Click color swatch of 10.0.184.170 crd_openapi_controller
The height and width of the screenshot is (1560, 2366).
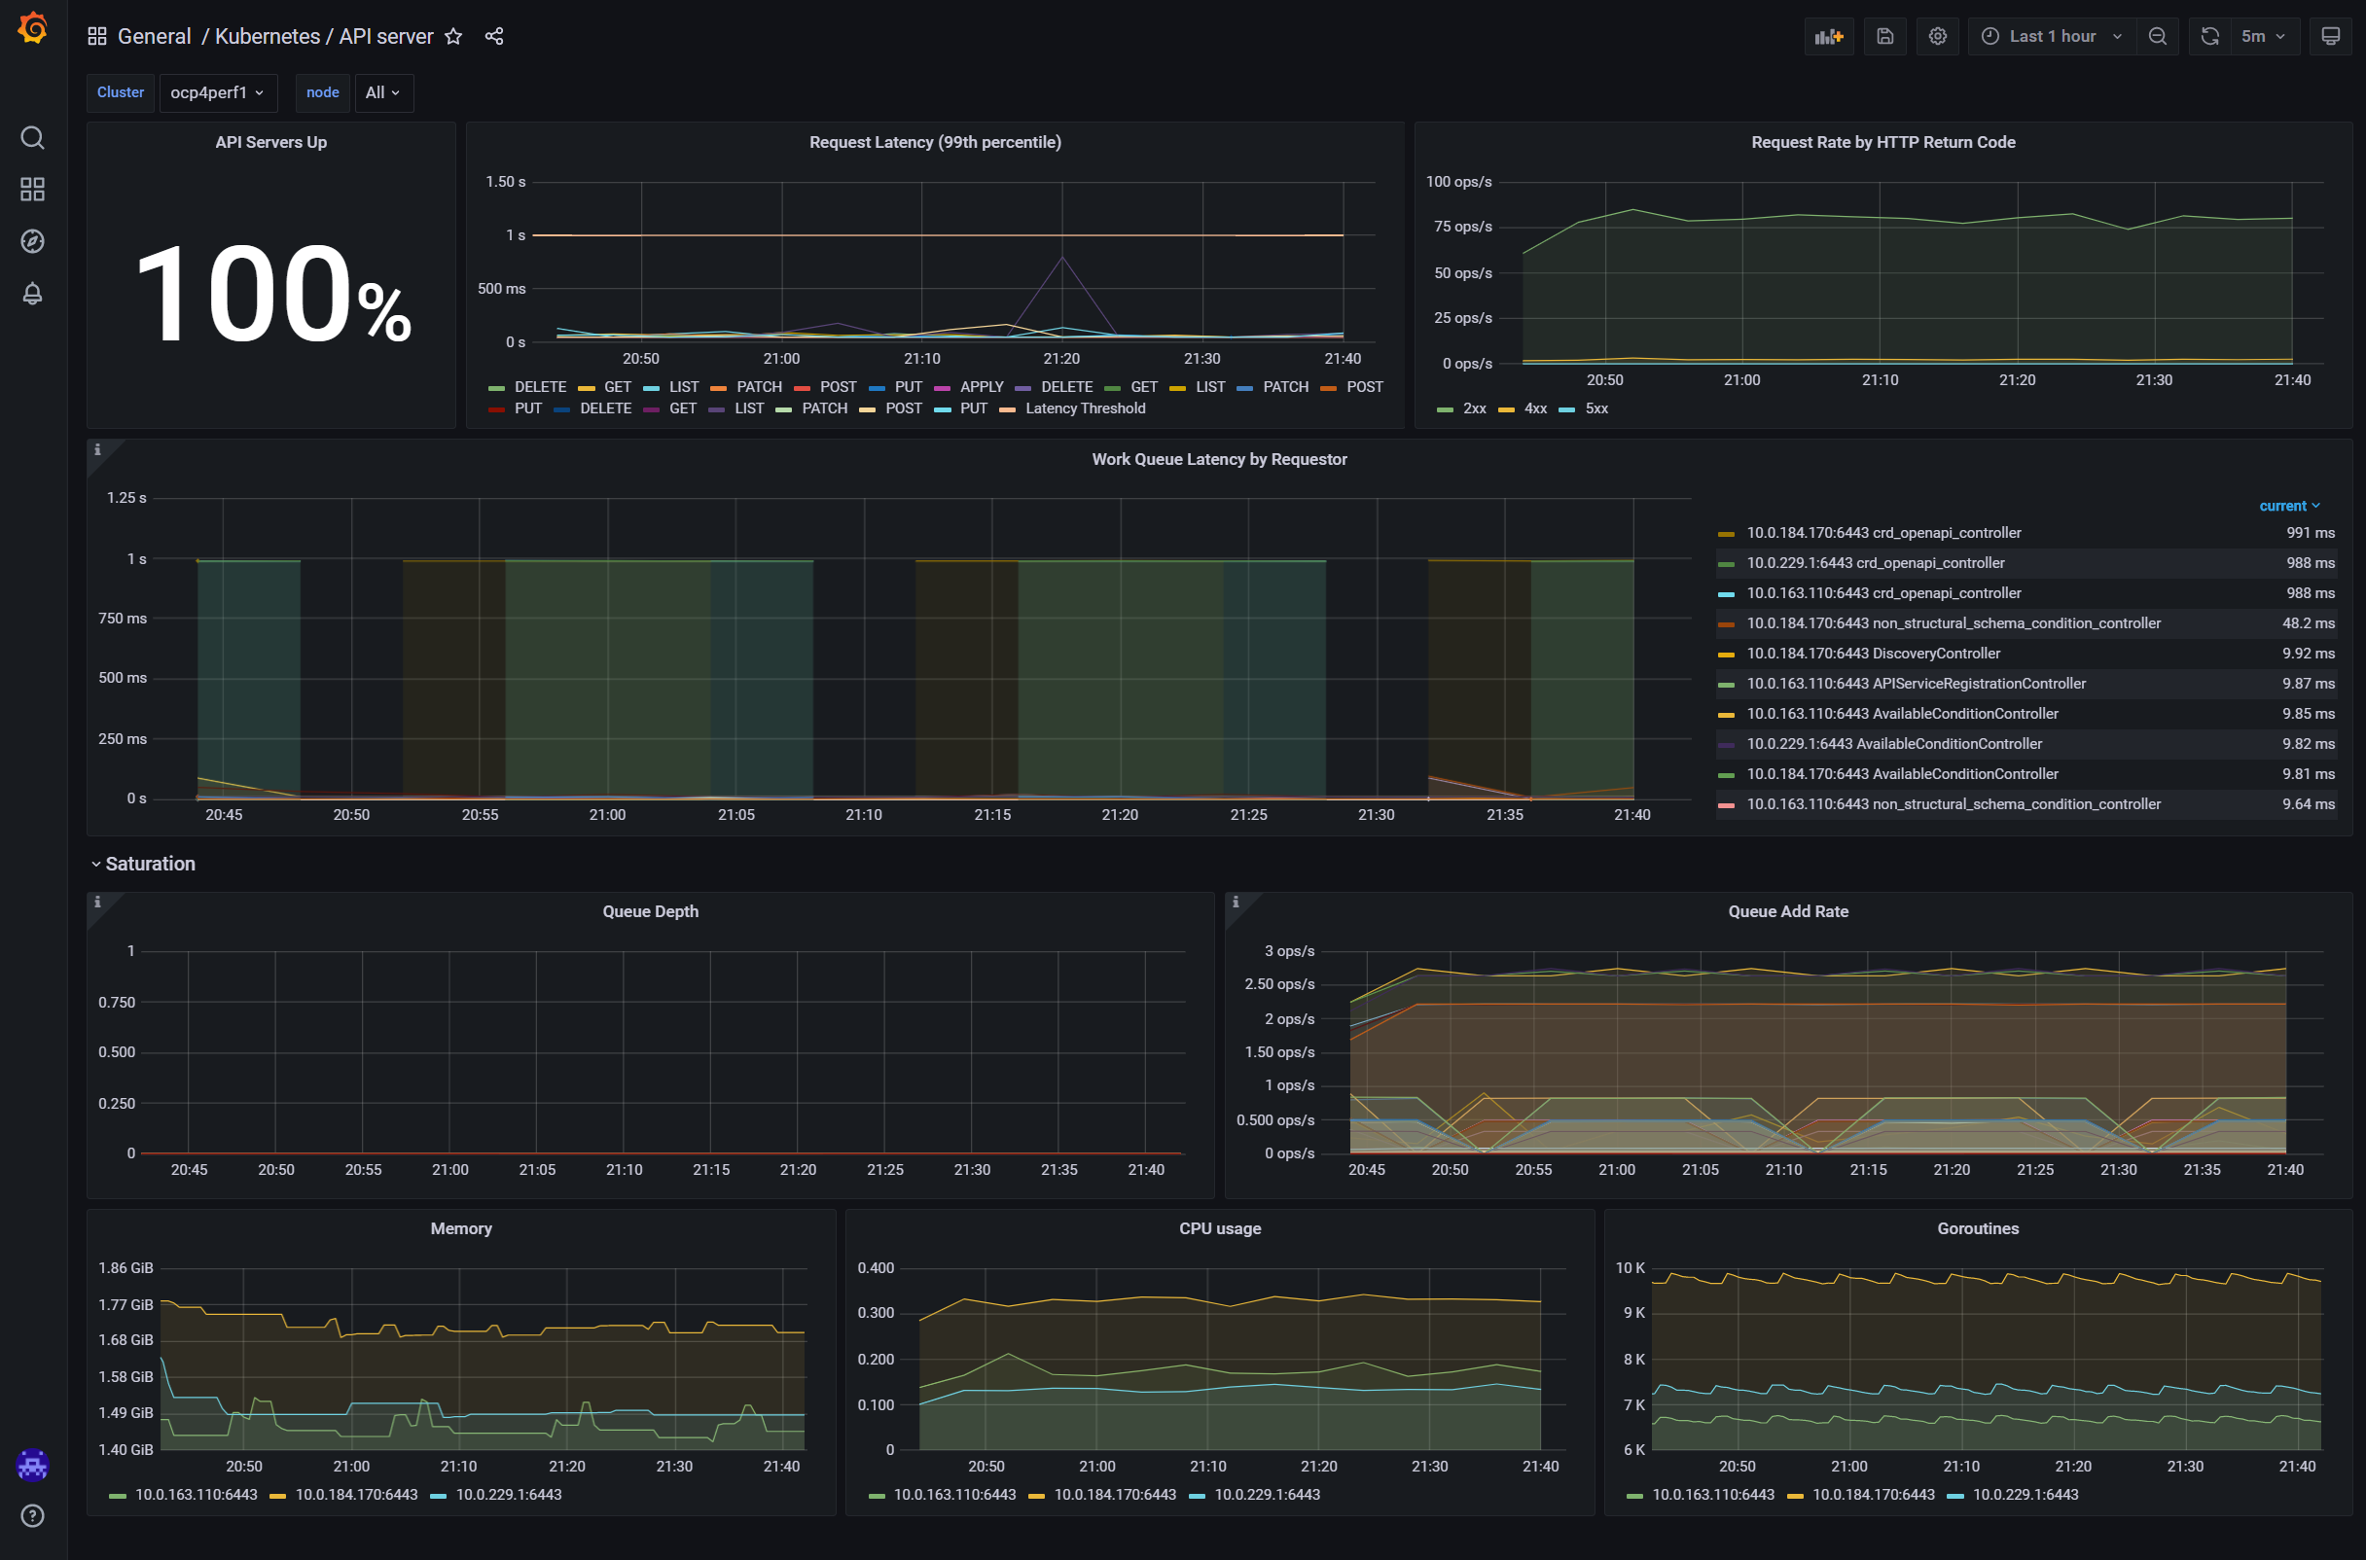tap(1725, 534)
